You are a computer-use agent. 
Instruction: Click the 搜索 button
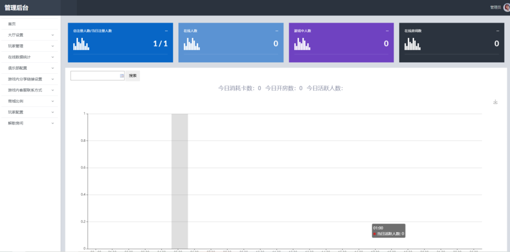[133, 76]
